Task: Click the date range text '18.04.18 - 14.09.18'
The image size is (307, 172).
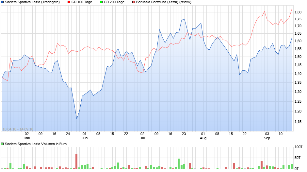Action: [18, 129]
